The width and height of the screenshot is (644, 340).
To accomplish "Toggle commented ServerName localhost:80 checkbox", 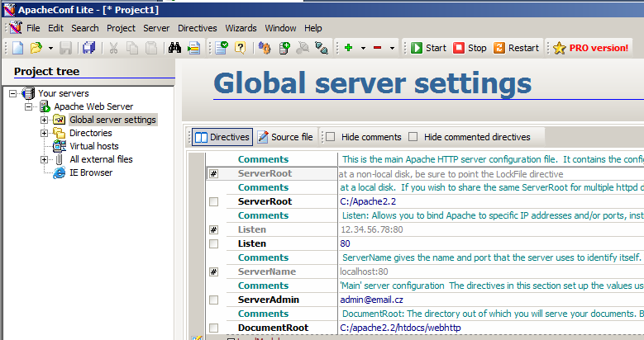I will point(213,272).
